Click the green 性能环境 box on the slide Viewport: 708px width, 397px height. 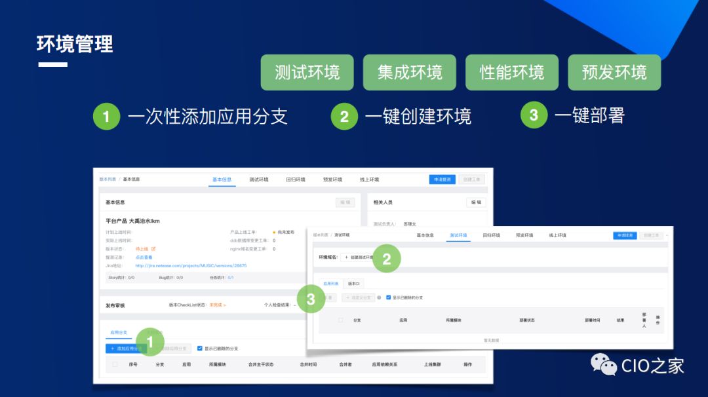[512, 72]
